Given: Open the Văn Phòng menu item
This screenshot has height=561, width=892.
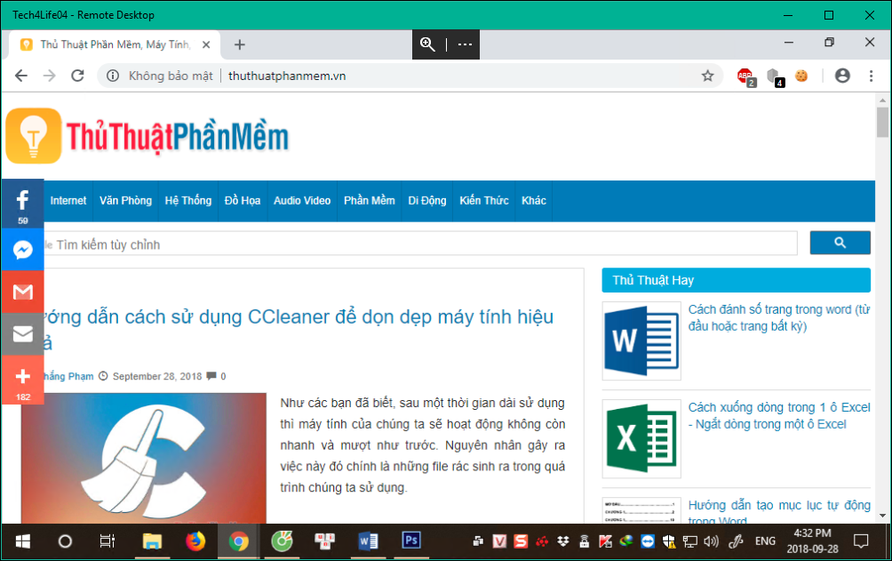Looking at the screenshot, I should [125, 201].
